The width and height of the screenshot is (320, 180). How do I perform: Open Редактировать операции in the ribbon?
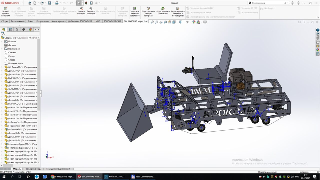click(x=163, y=12)
